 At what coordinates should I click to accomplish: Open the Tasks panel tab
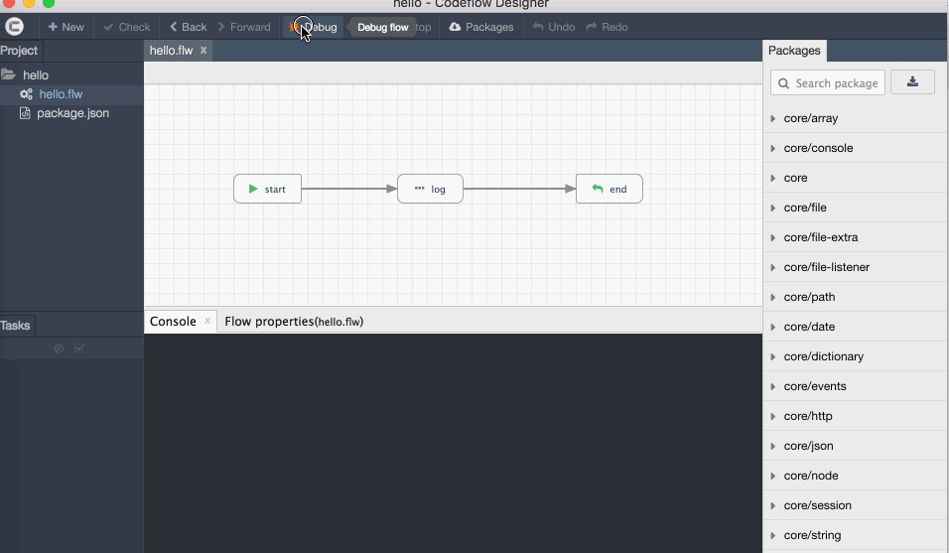pyautogui.click(x=16, y=326)
